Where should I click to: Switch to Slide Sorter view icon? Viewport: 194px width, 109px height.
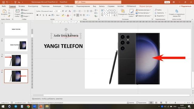[x=156, y=103]
